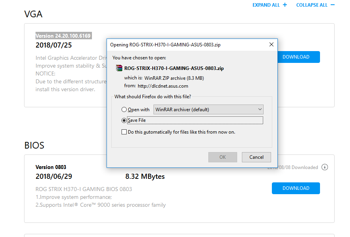Click the VGA section heading

click(x=33, y=15)
